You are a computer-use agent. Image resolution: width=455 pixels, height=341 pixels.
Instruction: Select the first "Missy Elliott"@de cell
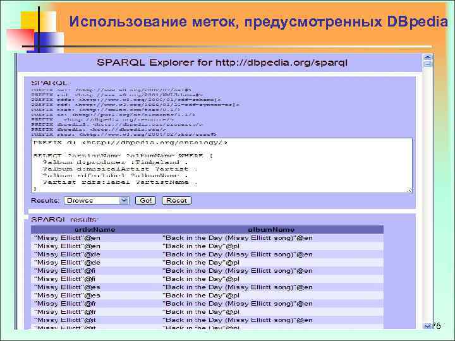68,254
